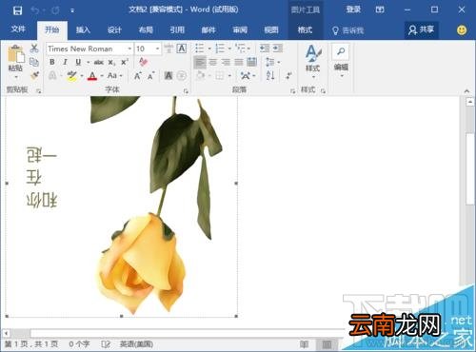Click the Grow Font icon
Image resolution: width=476 pixels, height=352 pixels.
point(137,76)
